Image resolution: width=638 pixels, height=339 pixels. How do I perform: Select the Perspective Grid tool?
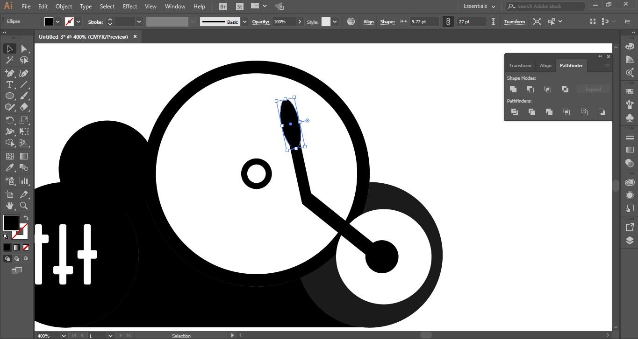pos(24,143)
